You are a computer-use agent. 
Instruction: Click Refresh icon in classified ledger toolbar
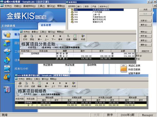(75, 38)
